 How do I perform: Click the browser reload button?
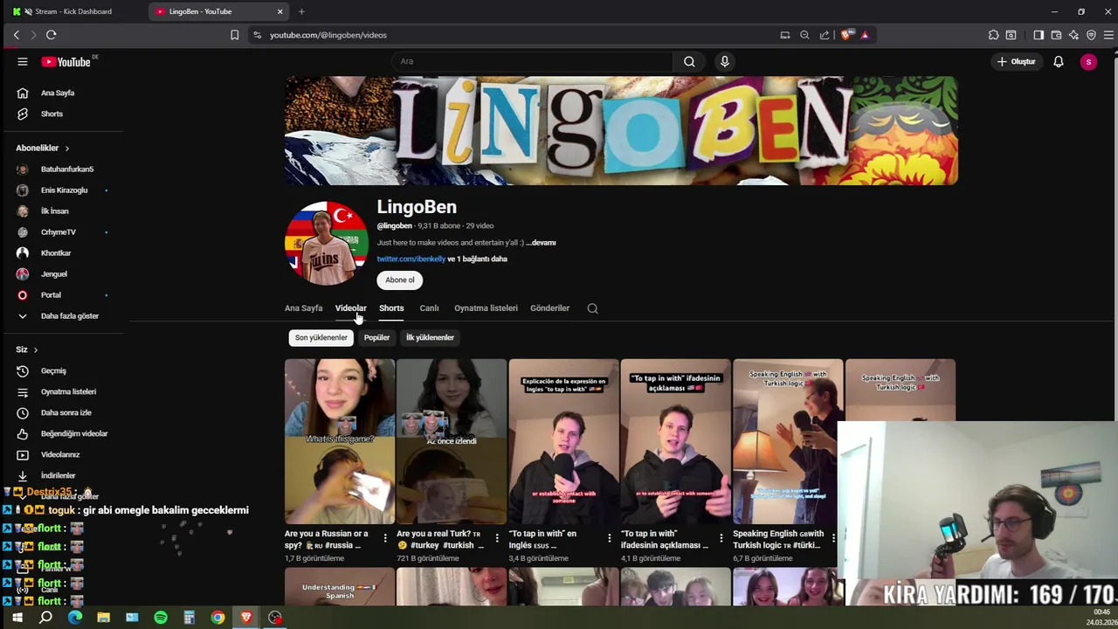(52, 35)
